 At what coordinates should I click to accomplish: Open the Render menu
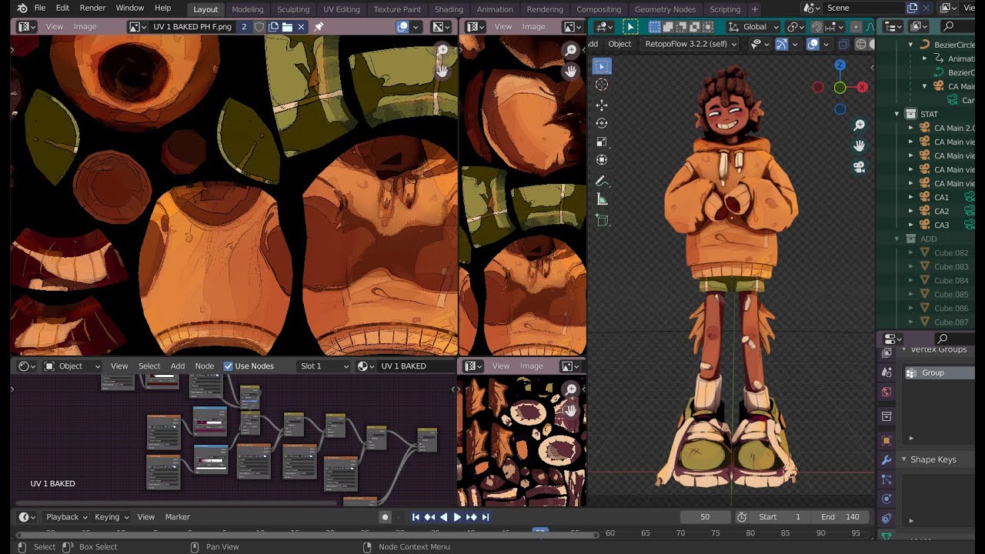click(x=92, y=8)
